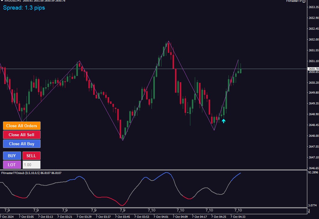Click the time axis label 7 Oct 04:01
Image resolution: width=319 pixels, height=219 pixels.
161,217
